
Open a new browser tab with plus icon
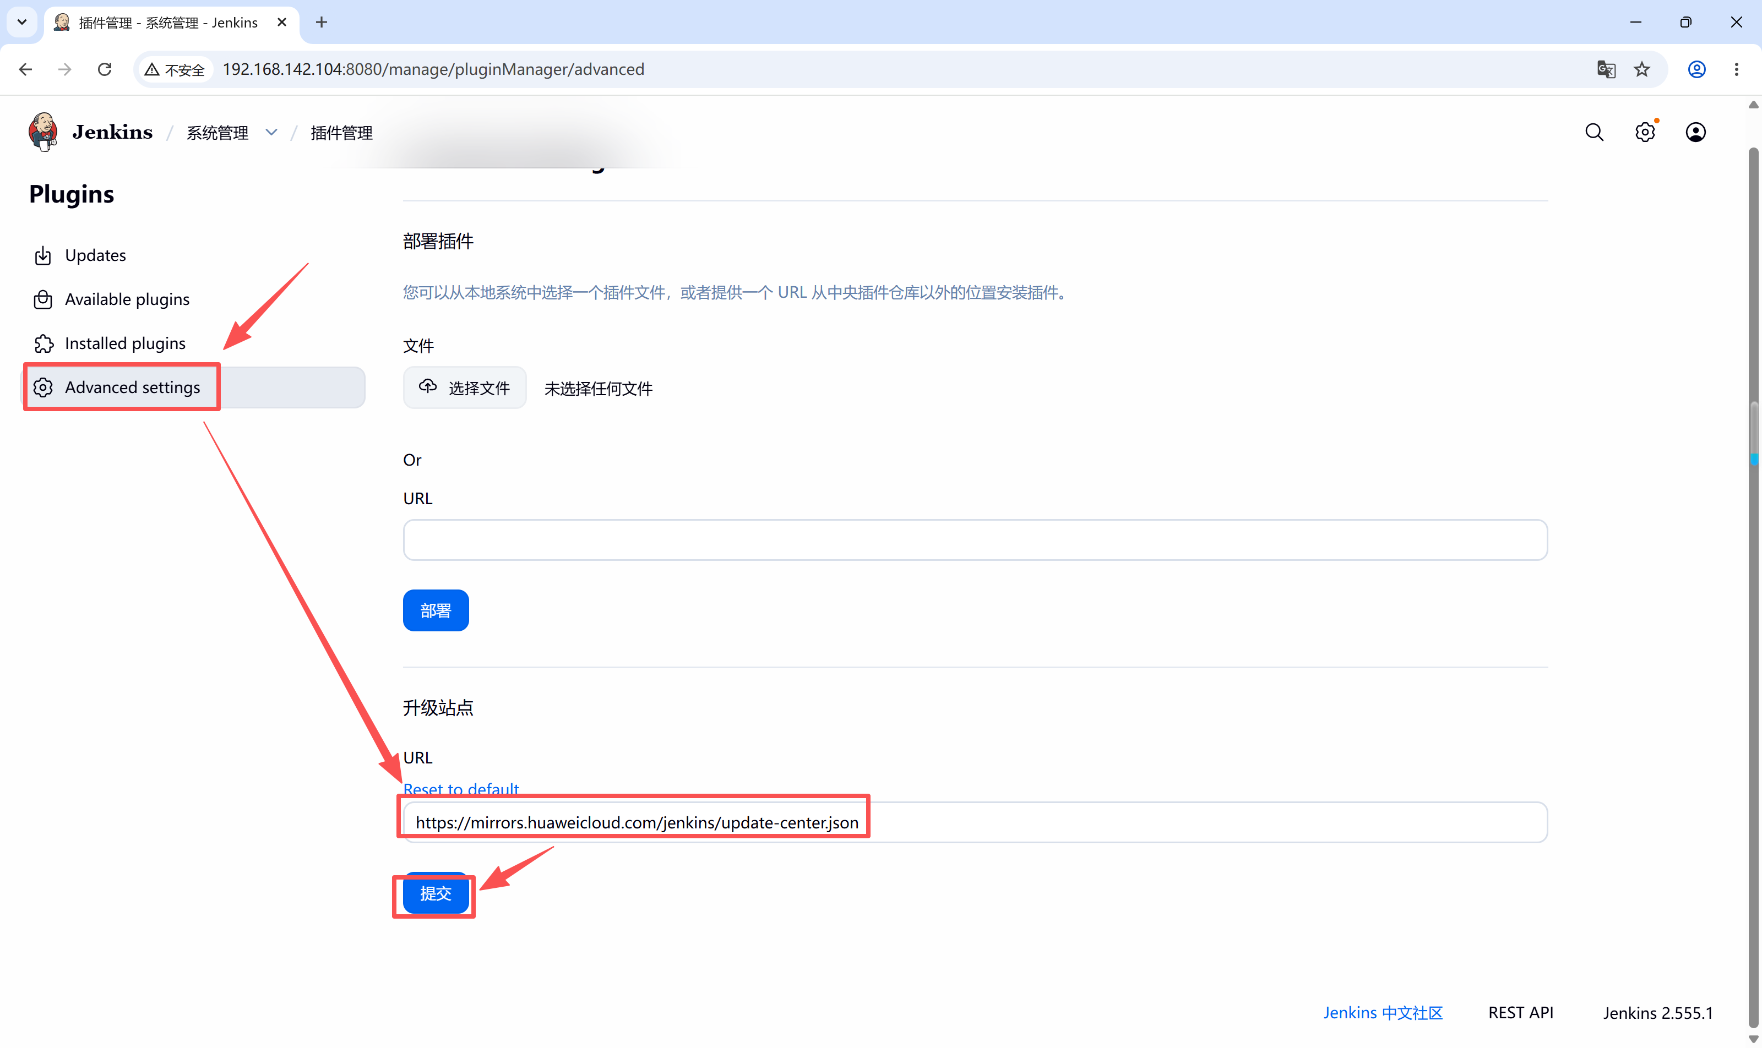click(322, 22)
